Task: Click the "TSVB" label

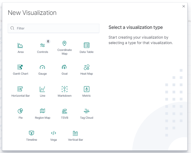Action: coord(64,118)
